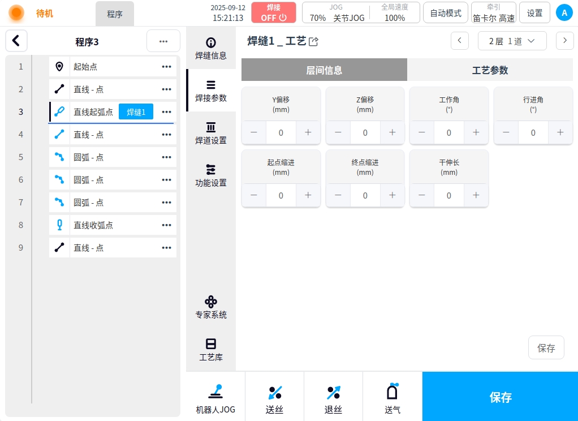Switch to the 工艺参数 tab

coord(490,70)
